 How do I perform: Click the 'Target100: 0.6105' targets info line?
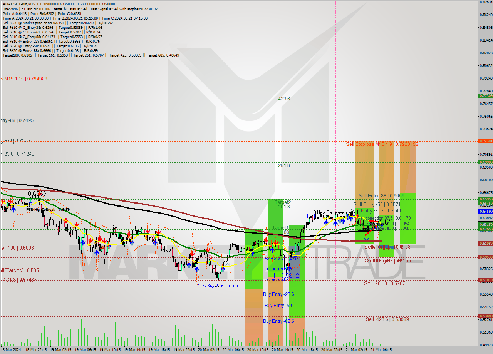click(91, 55)
